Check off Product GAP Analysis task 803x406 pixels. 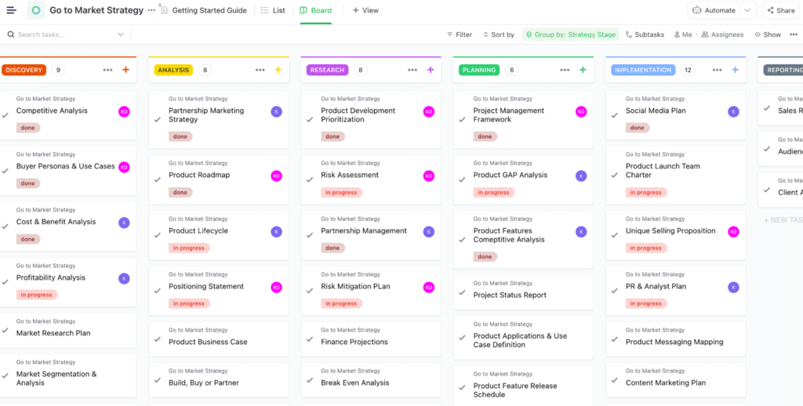(x=462, y=179)
